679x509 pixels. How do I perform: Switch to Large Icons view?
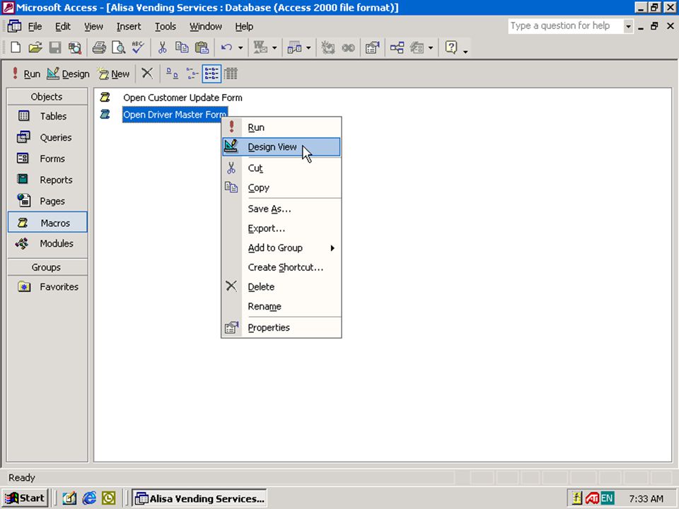(x=172, y=74)
